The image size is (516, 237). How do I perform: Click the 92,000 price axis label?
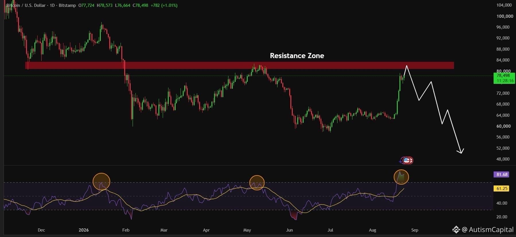click(x=503, y=38)
